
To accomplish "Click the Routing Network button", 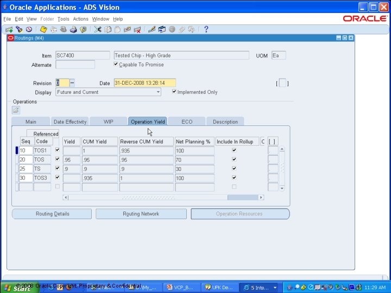I will 141,214.
